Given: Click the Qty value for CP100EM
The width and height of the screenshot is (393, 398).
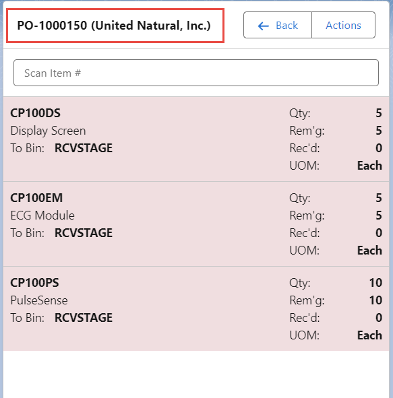Looking at the screenshot, I should tap(379, 198).
